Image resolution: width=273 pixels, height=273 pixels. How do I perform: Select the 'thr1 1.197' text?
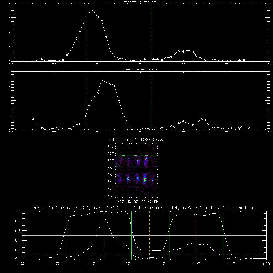134,208
